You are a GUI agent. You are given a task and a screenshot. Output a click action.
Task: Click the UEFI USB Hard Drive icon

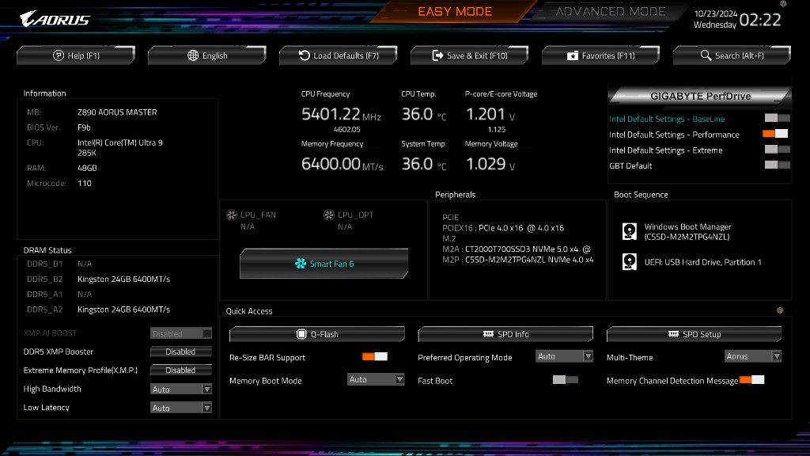tap(629, 261)
